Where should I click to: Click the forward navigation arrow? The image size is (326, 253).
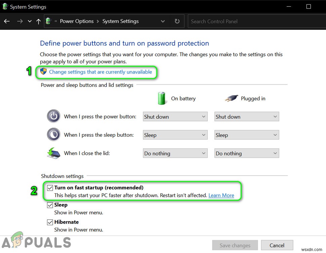coord(19,21)
